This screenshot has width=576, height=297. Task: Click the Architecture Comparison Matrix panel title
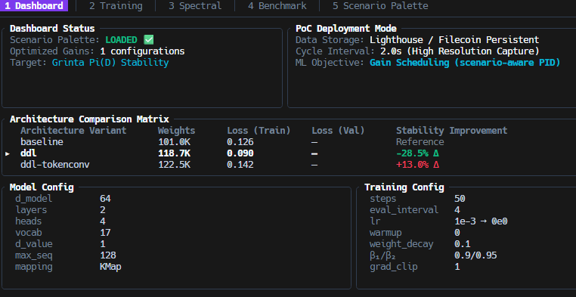point(89,119)
